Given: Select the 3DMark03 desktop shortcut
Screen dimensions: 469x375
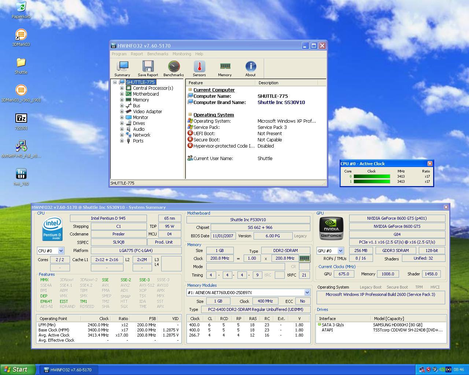Looking at the screenshot, I should pyautogui.click(x=21, y=38).
